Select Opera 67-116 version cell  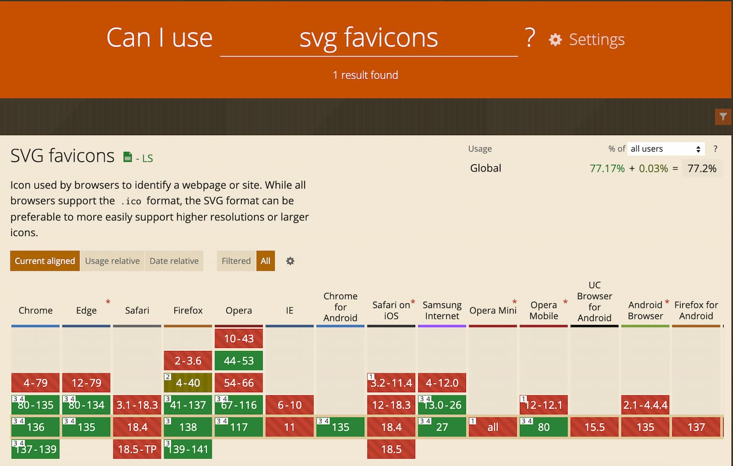coord(239,405)
